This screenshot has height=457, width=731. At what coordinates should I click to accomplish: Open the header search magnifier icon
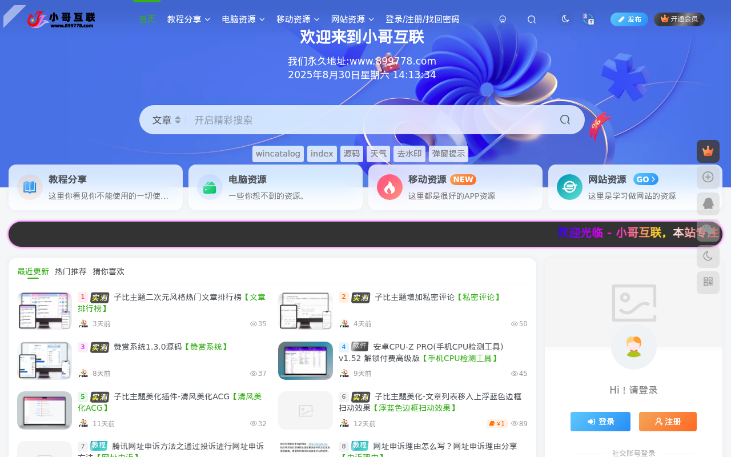pos(531,19)
